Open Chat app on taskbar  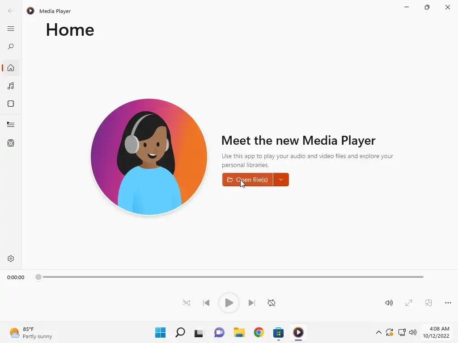(x=219, y=332)
